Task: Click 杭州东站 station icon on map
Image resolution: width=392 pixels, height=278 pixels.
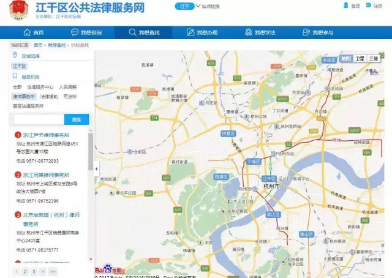Action: (x=274, y=154)
